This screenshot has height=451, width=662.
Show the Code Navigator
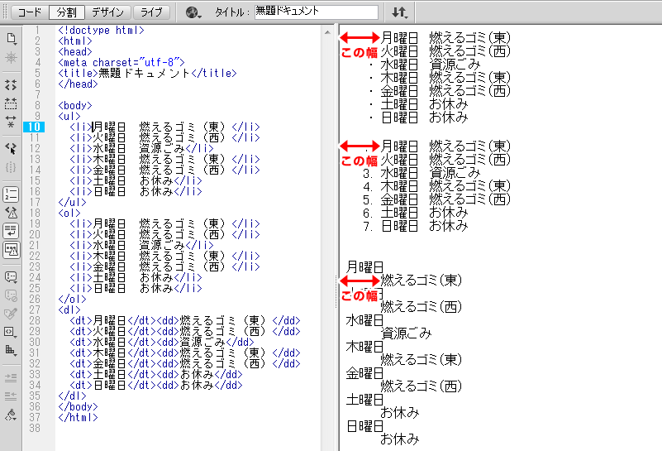pyautogui.click(x=11, y=58)
